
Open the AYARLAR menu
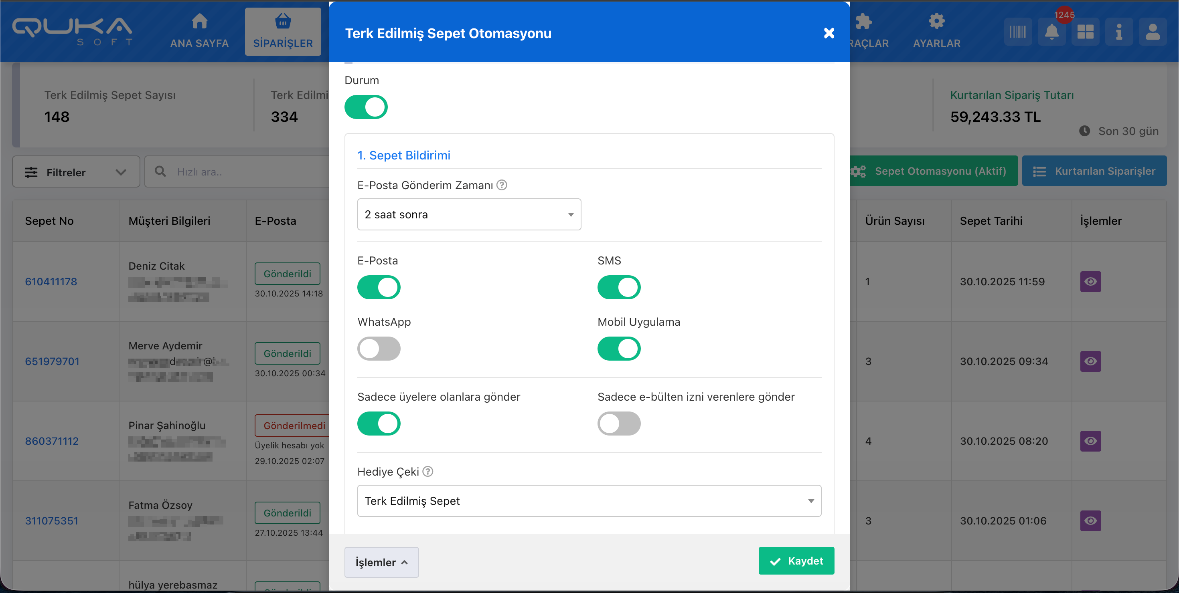(936, 31)
